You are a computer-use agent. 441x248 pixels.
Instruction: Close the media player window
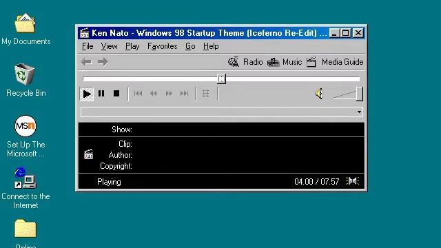click(x=358, y=33)
